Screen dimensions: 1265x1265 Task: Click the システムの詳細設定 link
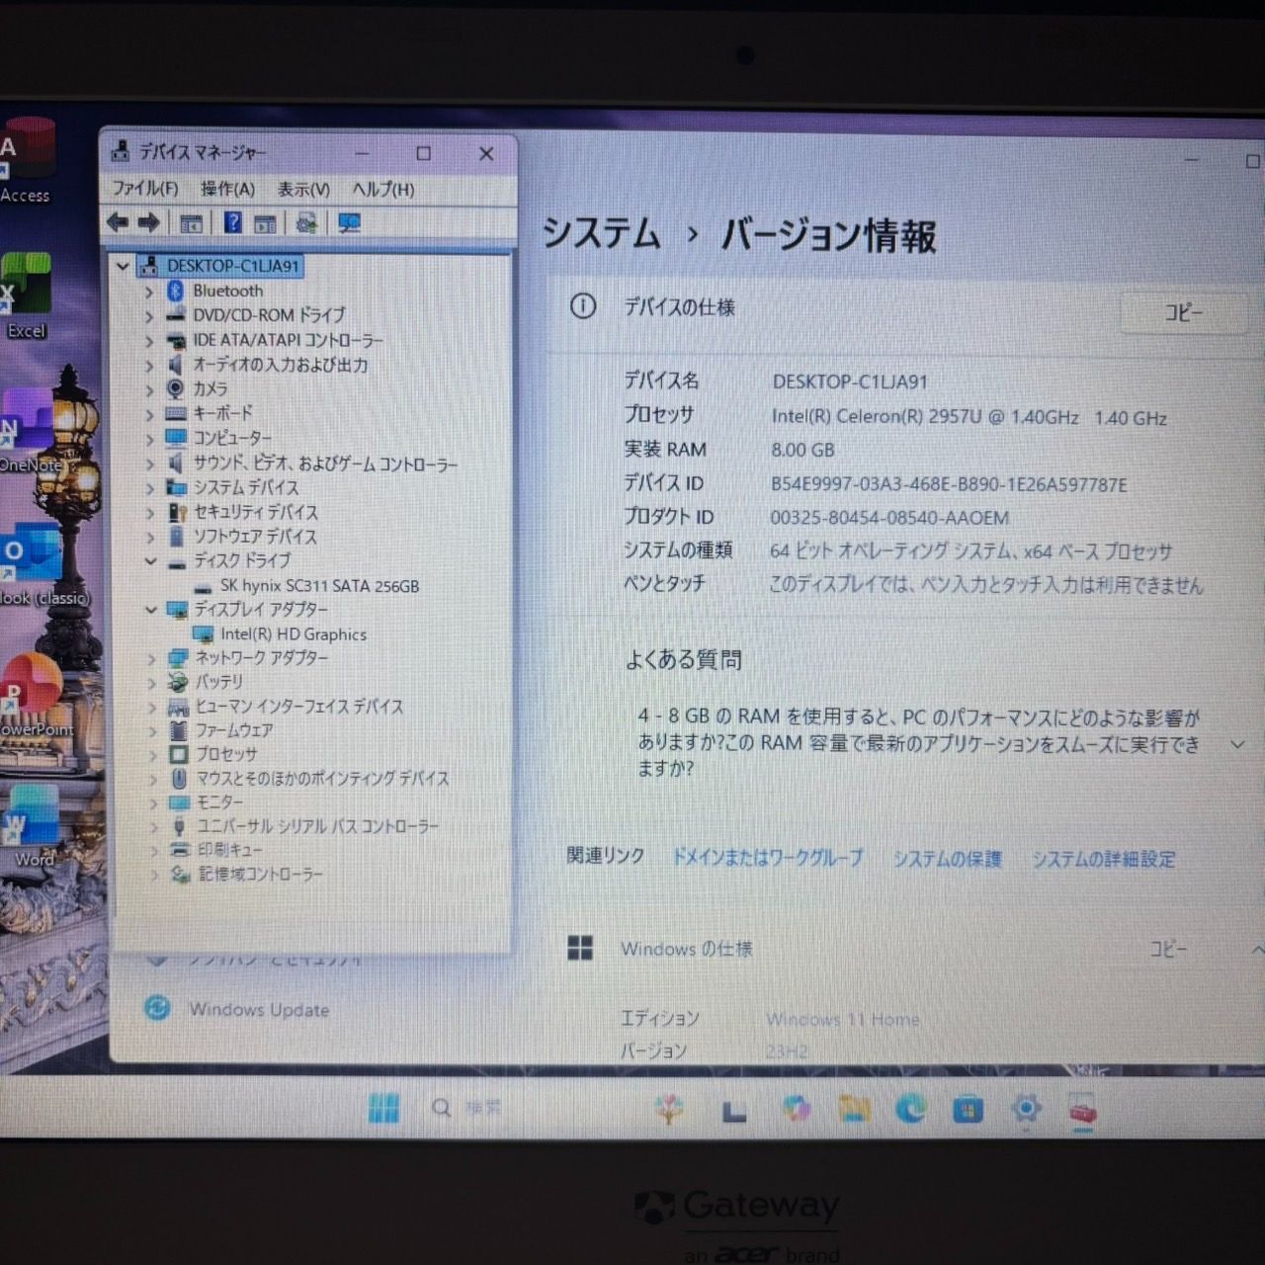[x=1103, y=859]
